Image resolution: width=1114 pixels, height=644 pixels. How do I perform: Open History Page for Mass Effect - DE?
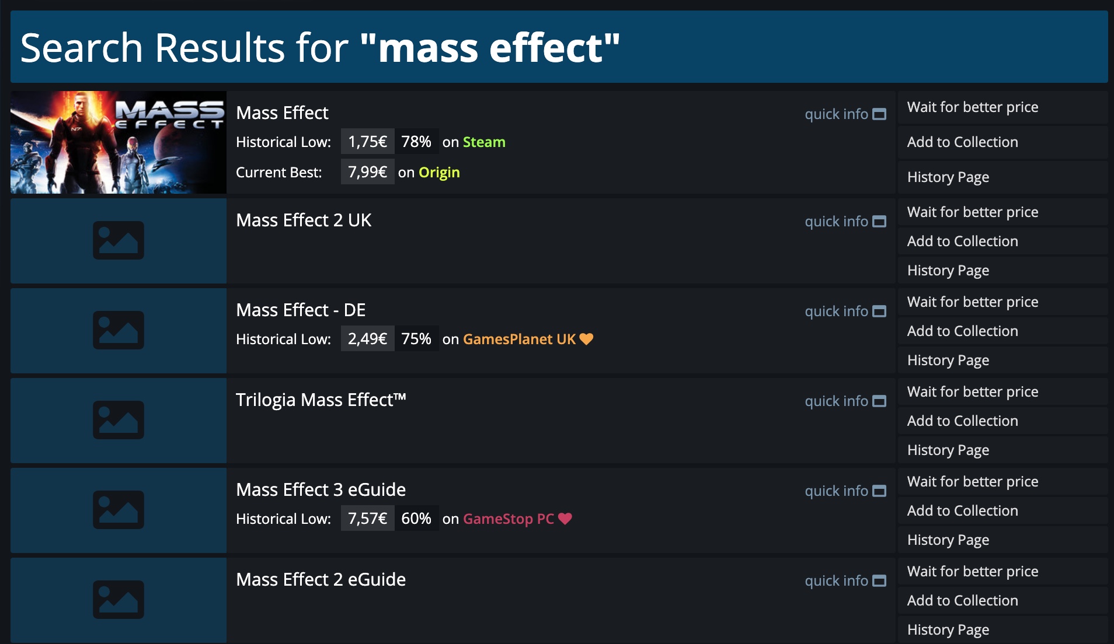click(948, 360)
